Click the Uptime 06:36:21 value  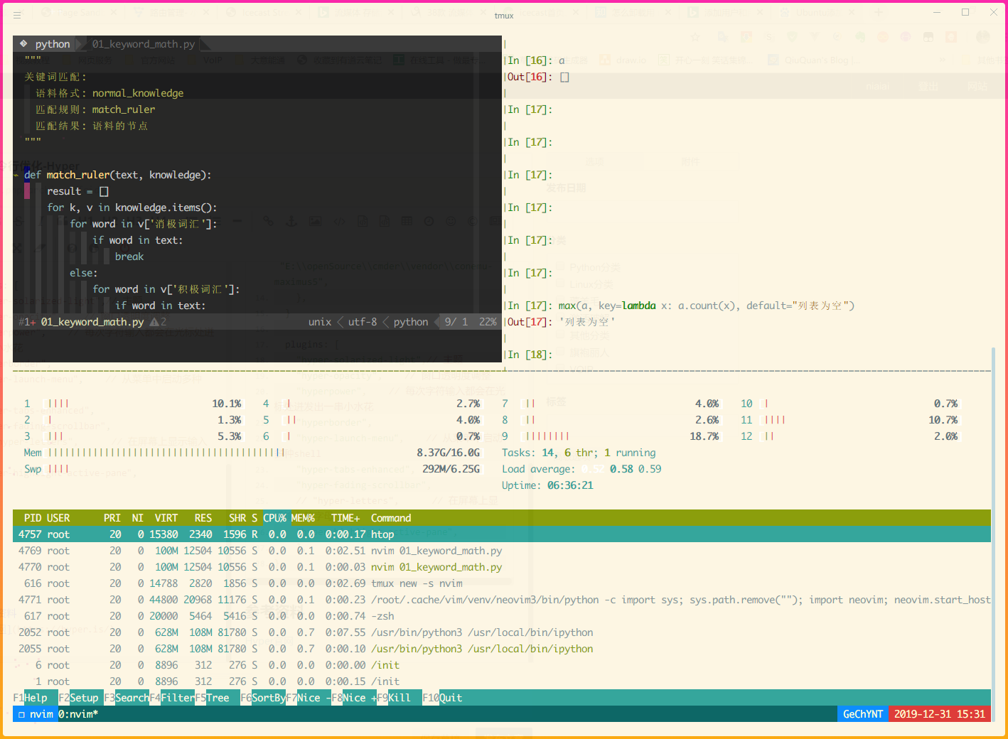(570, 485)
